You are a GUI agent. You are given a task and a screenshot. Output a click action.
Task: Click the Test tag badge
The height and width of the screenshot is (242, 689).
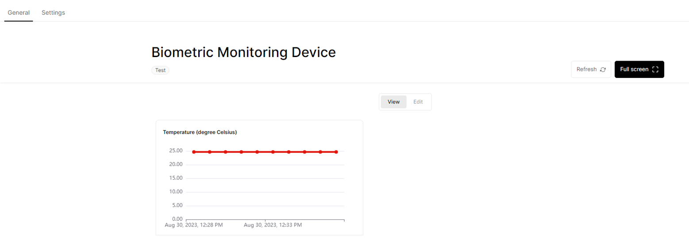tap(160, 70)
